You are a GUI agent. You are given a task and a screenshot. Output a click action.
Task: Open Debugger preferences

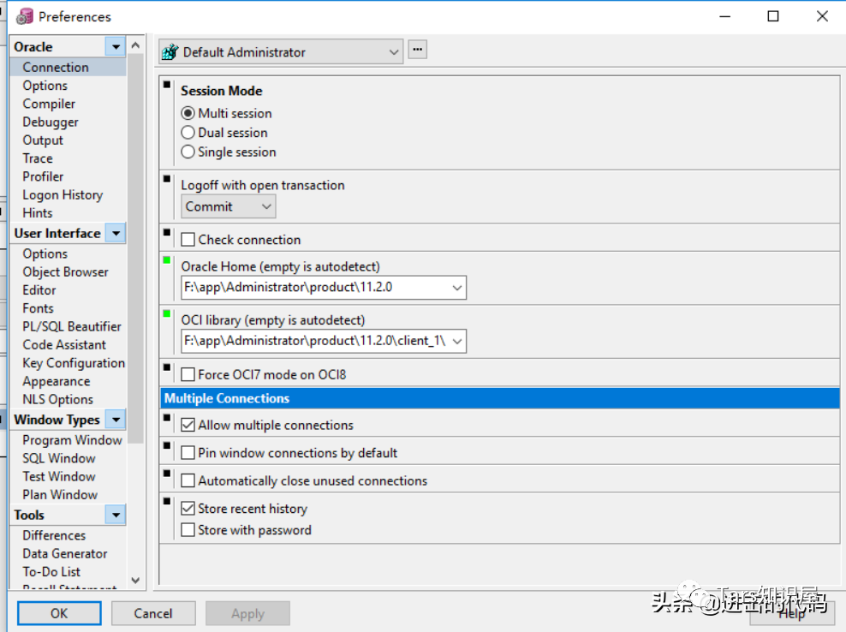[51, 122]
